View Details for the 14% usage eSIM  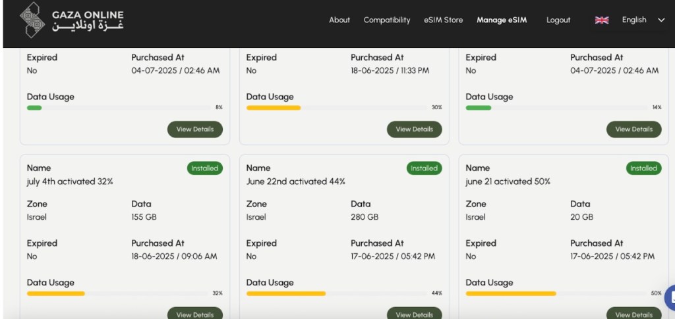pyautogui.click(x=633, y=130)
